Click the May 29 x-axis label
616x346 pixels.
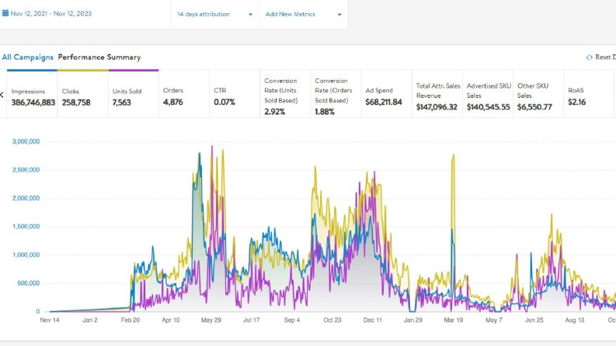pos(211,320)
